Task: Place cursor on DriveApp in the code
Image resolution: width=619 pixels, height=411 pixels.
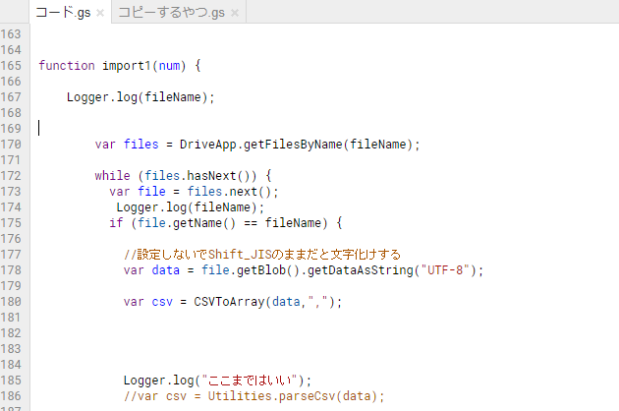Action: click(x=207, y=145)
